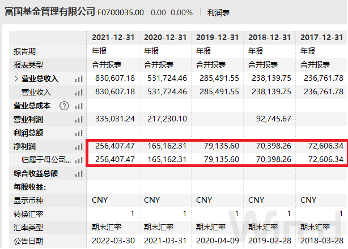Click 净利润 value 256,407.47

coord(115,146)
